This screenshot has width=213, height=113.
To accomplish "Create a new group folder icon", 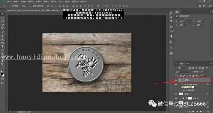I will pyautogui.click(x=201, y=111).
